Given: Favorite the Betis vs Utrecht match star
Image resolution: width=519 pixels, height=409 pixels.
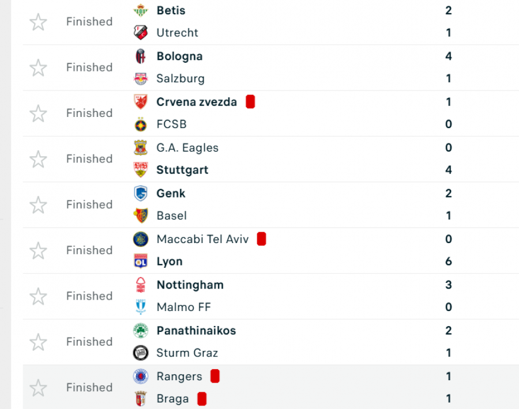Looking at the screenshot, I should 38,22.
